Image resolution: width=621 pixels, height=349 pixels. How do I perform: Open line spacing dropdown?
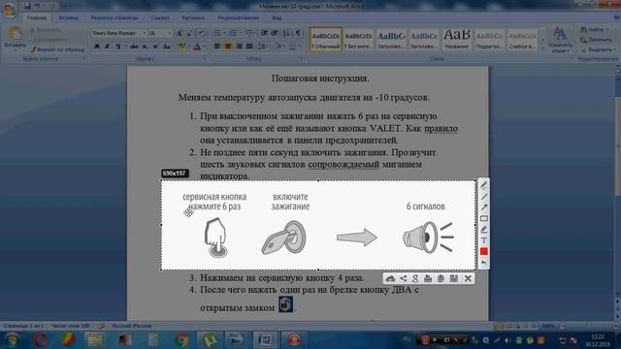tap(263, 47)
